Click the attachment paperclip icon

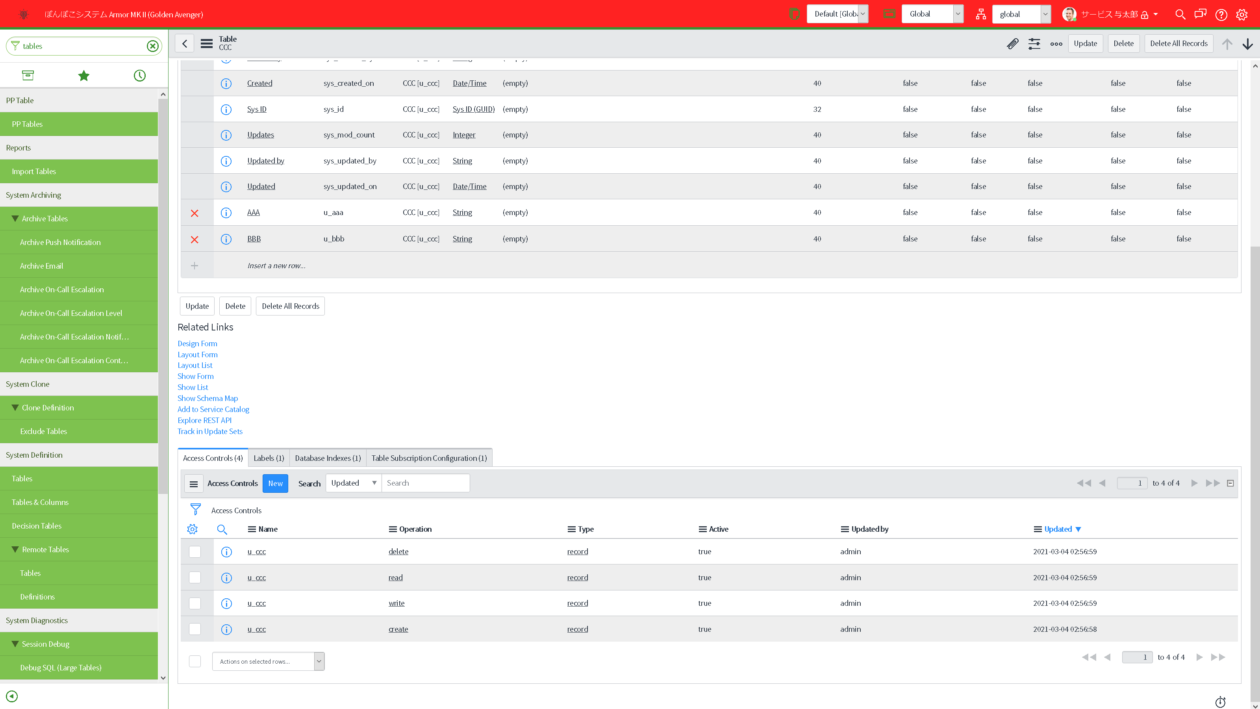(1012, 44)
